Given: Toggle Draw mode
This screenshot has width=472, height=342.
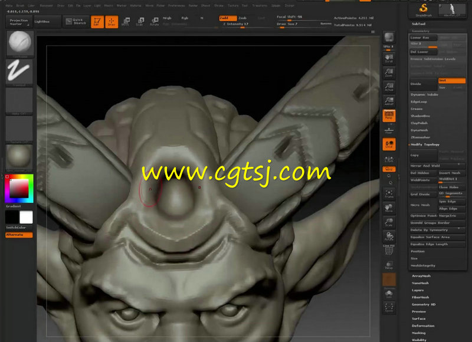Looking at the screenshot, I should [112, 22].
